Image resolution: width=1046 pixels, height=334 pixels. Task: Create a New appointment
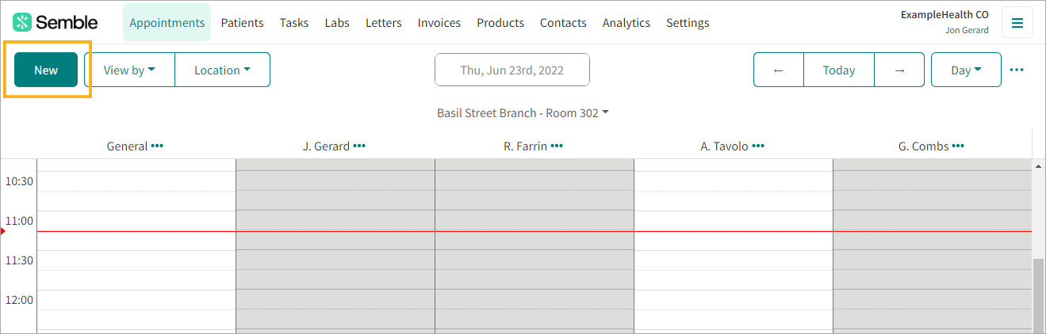46,70
